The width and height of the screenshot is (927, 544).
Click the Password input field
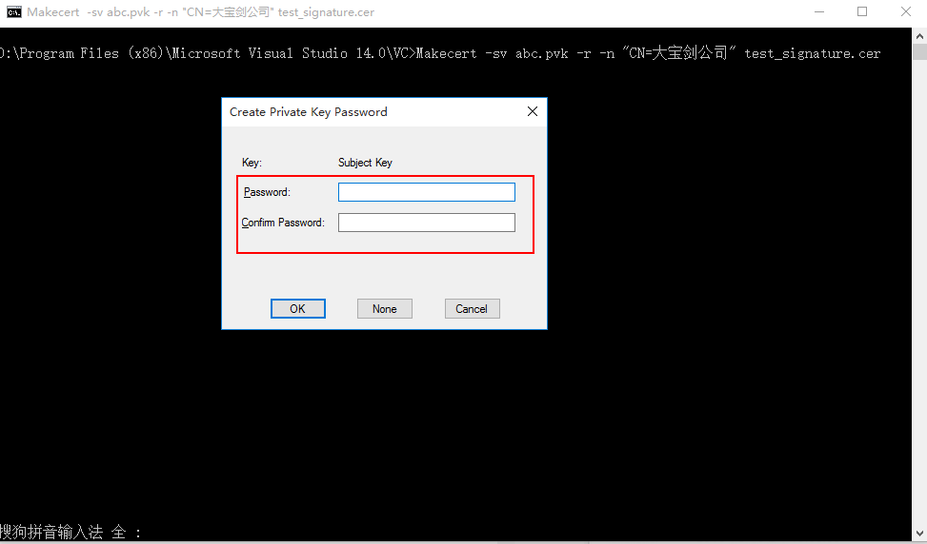pyautogui.click(x=426, y=192)
